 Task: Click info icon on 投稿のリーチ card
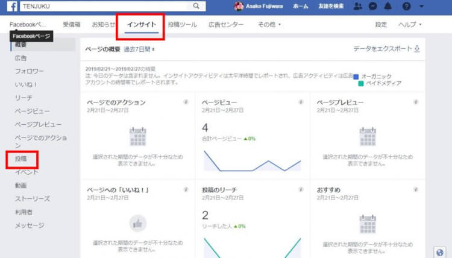point(301,189)
